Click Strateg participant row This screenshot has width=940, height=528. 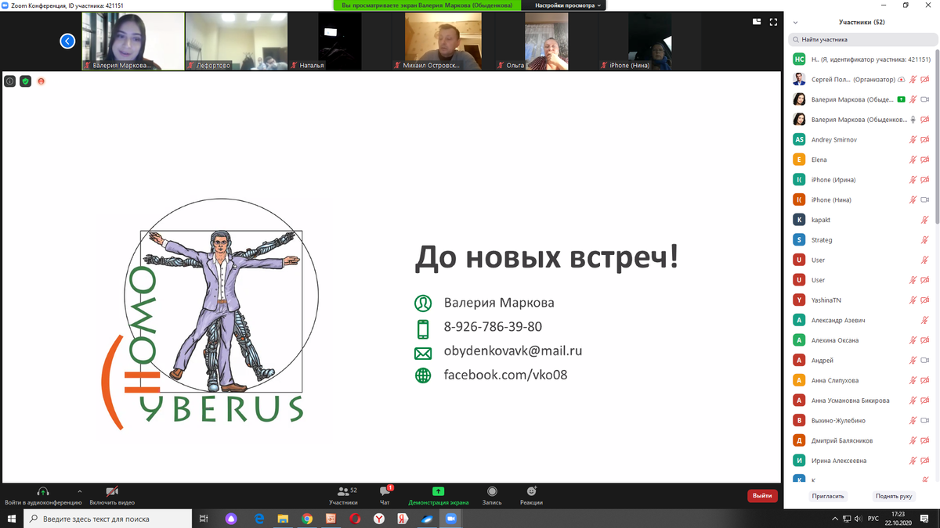[861, 240]
